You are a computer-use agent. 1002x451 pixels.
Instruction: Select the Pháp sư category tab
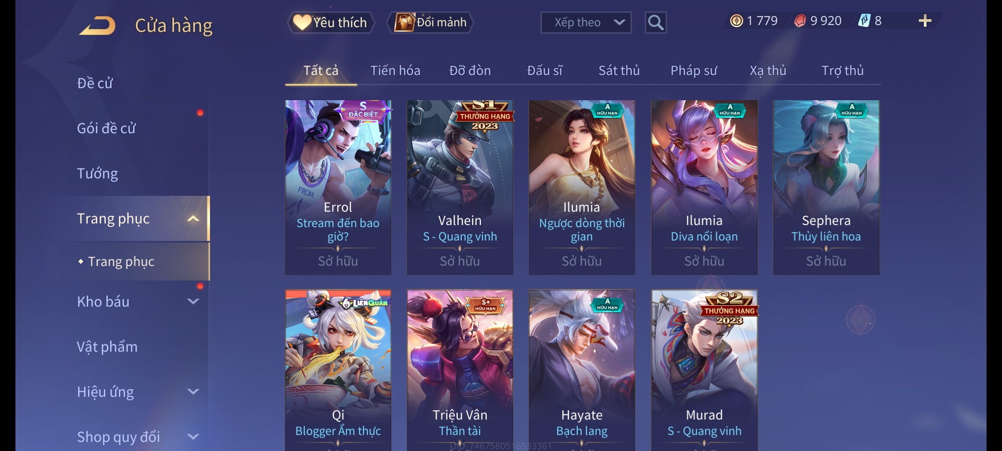coord(693,70)
